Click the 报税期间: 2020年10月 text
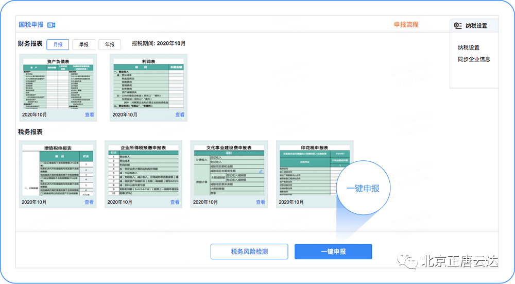 click(159, 43)
